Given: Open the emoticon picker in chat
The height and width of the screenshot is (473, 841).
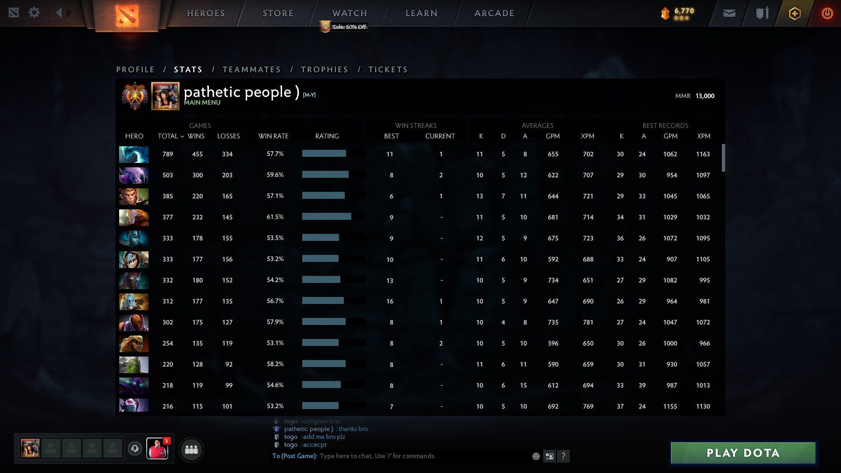Looking at the screenshot, I should [x=536, y=456].
